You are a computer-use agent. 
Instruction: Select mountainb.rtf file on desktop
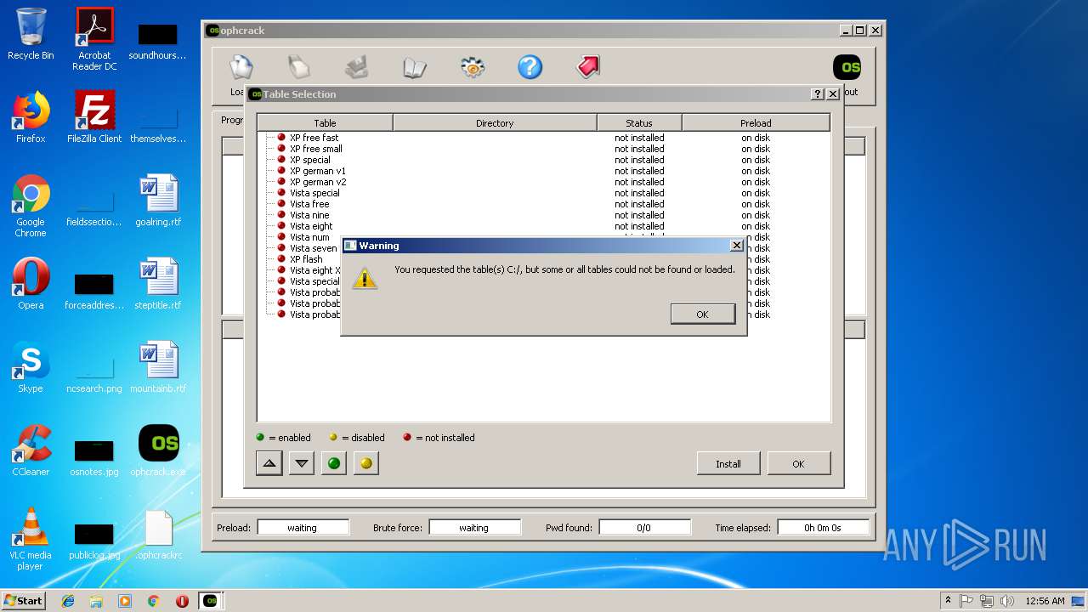pyautogui.click(x=158, y=367)
